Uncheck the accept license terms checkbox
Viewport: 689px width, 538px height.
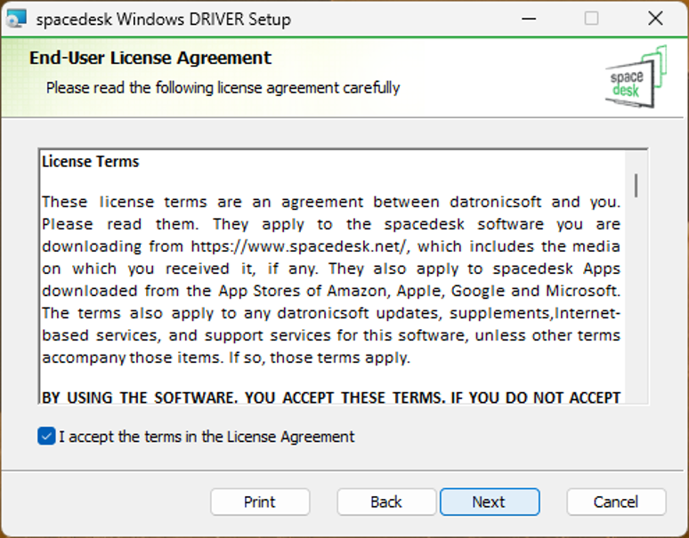coord(46,437)
